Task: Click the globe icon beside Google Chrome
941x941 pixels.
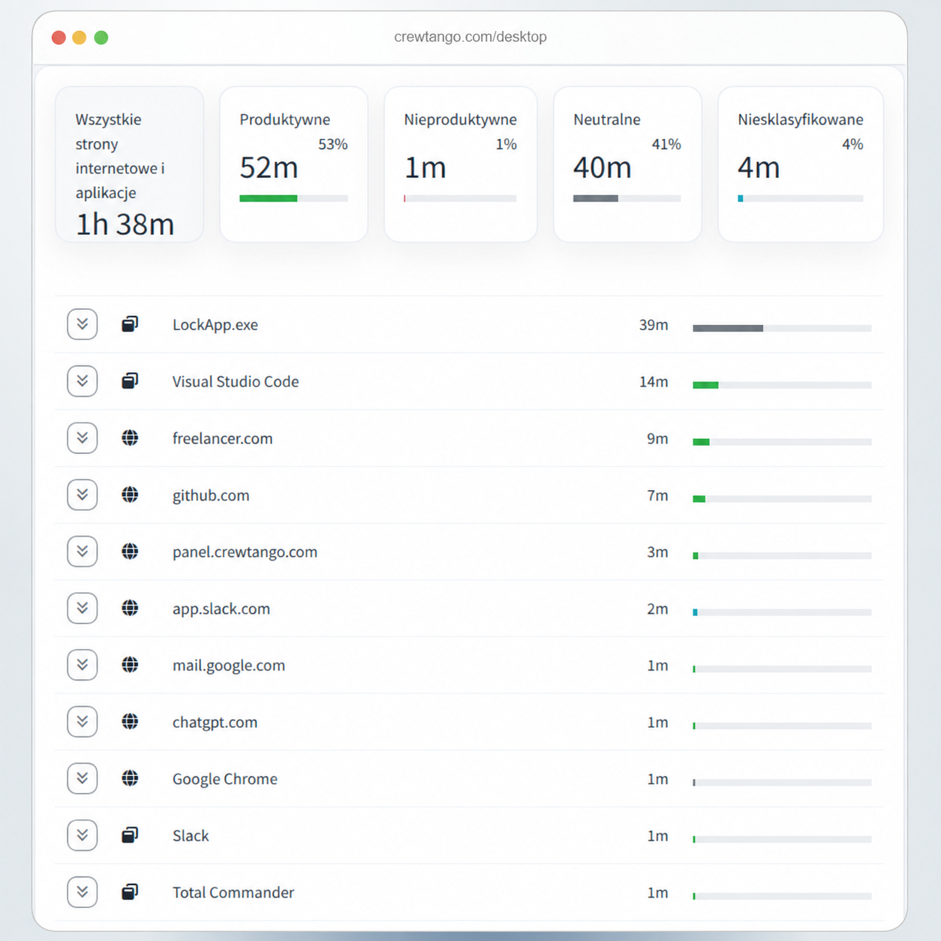Action: [130, 778]
